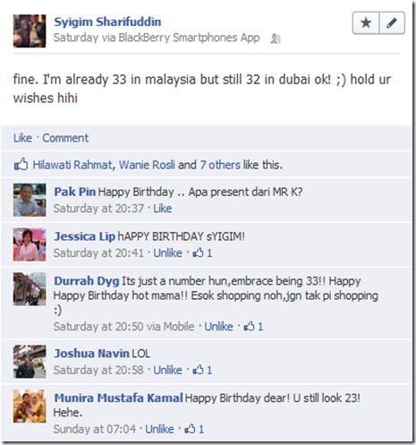416x445 pixels.
Task: Show the 7 others who liked
Action: pos(220,165)
